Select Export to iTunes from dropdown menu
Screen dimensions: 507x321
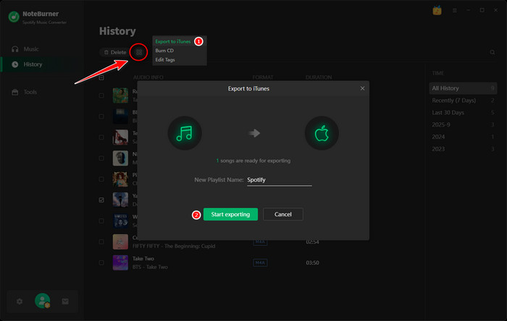173,42
